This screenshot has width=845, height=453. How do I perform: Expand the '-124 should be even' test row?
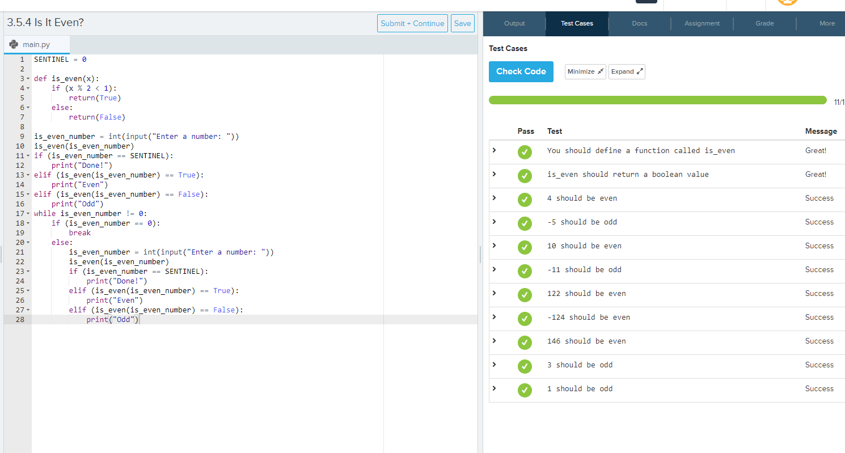(494, 317)
